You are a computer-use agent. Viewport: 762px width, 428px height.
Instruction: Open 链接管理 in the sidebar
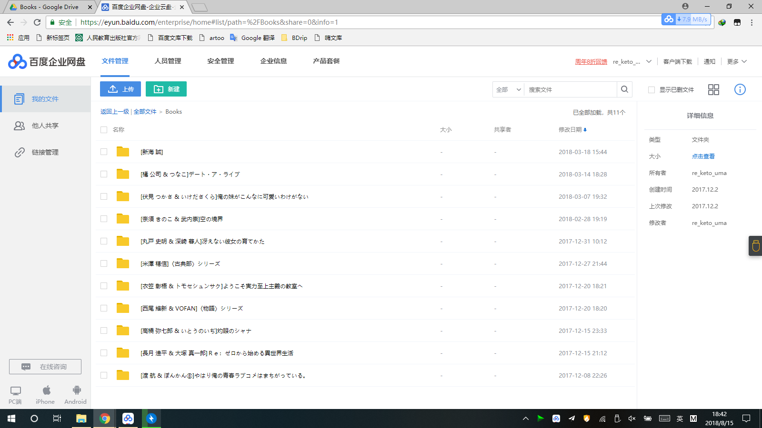[x=45, y=152]
